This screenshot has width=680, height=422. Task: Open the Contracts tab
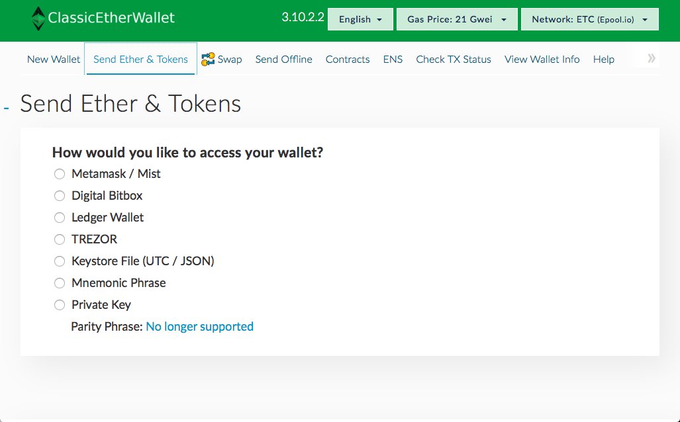click(348, 59)
